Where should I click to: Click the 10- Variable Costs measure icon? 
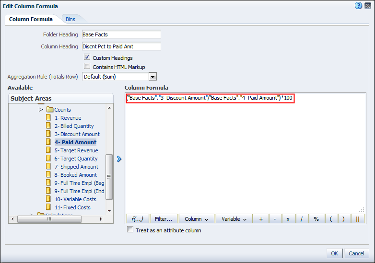click(48, 199)
